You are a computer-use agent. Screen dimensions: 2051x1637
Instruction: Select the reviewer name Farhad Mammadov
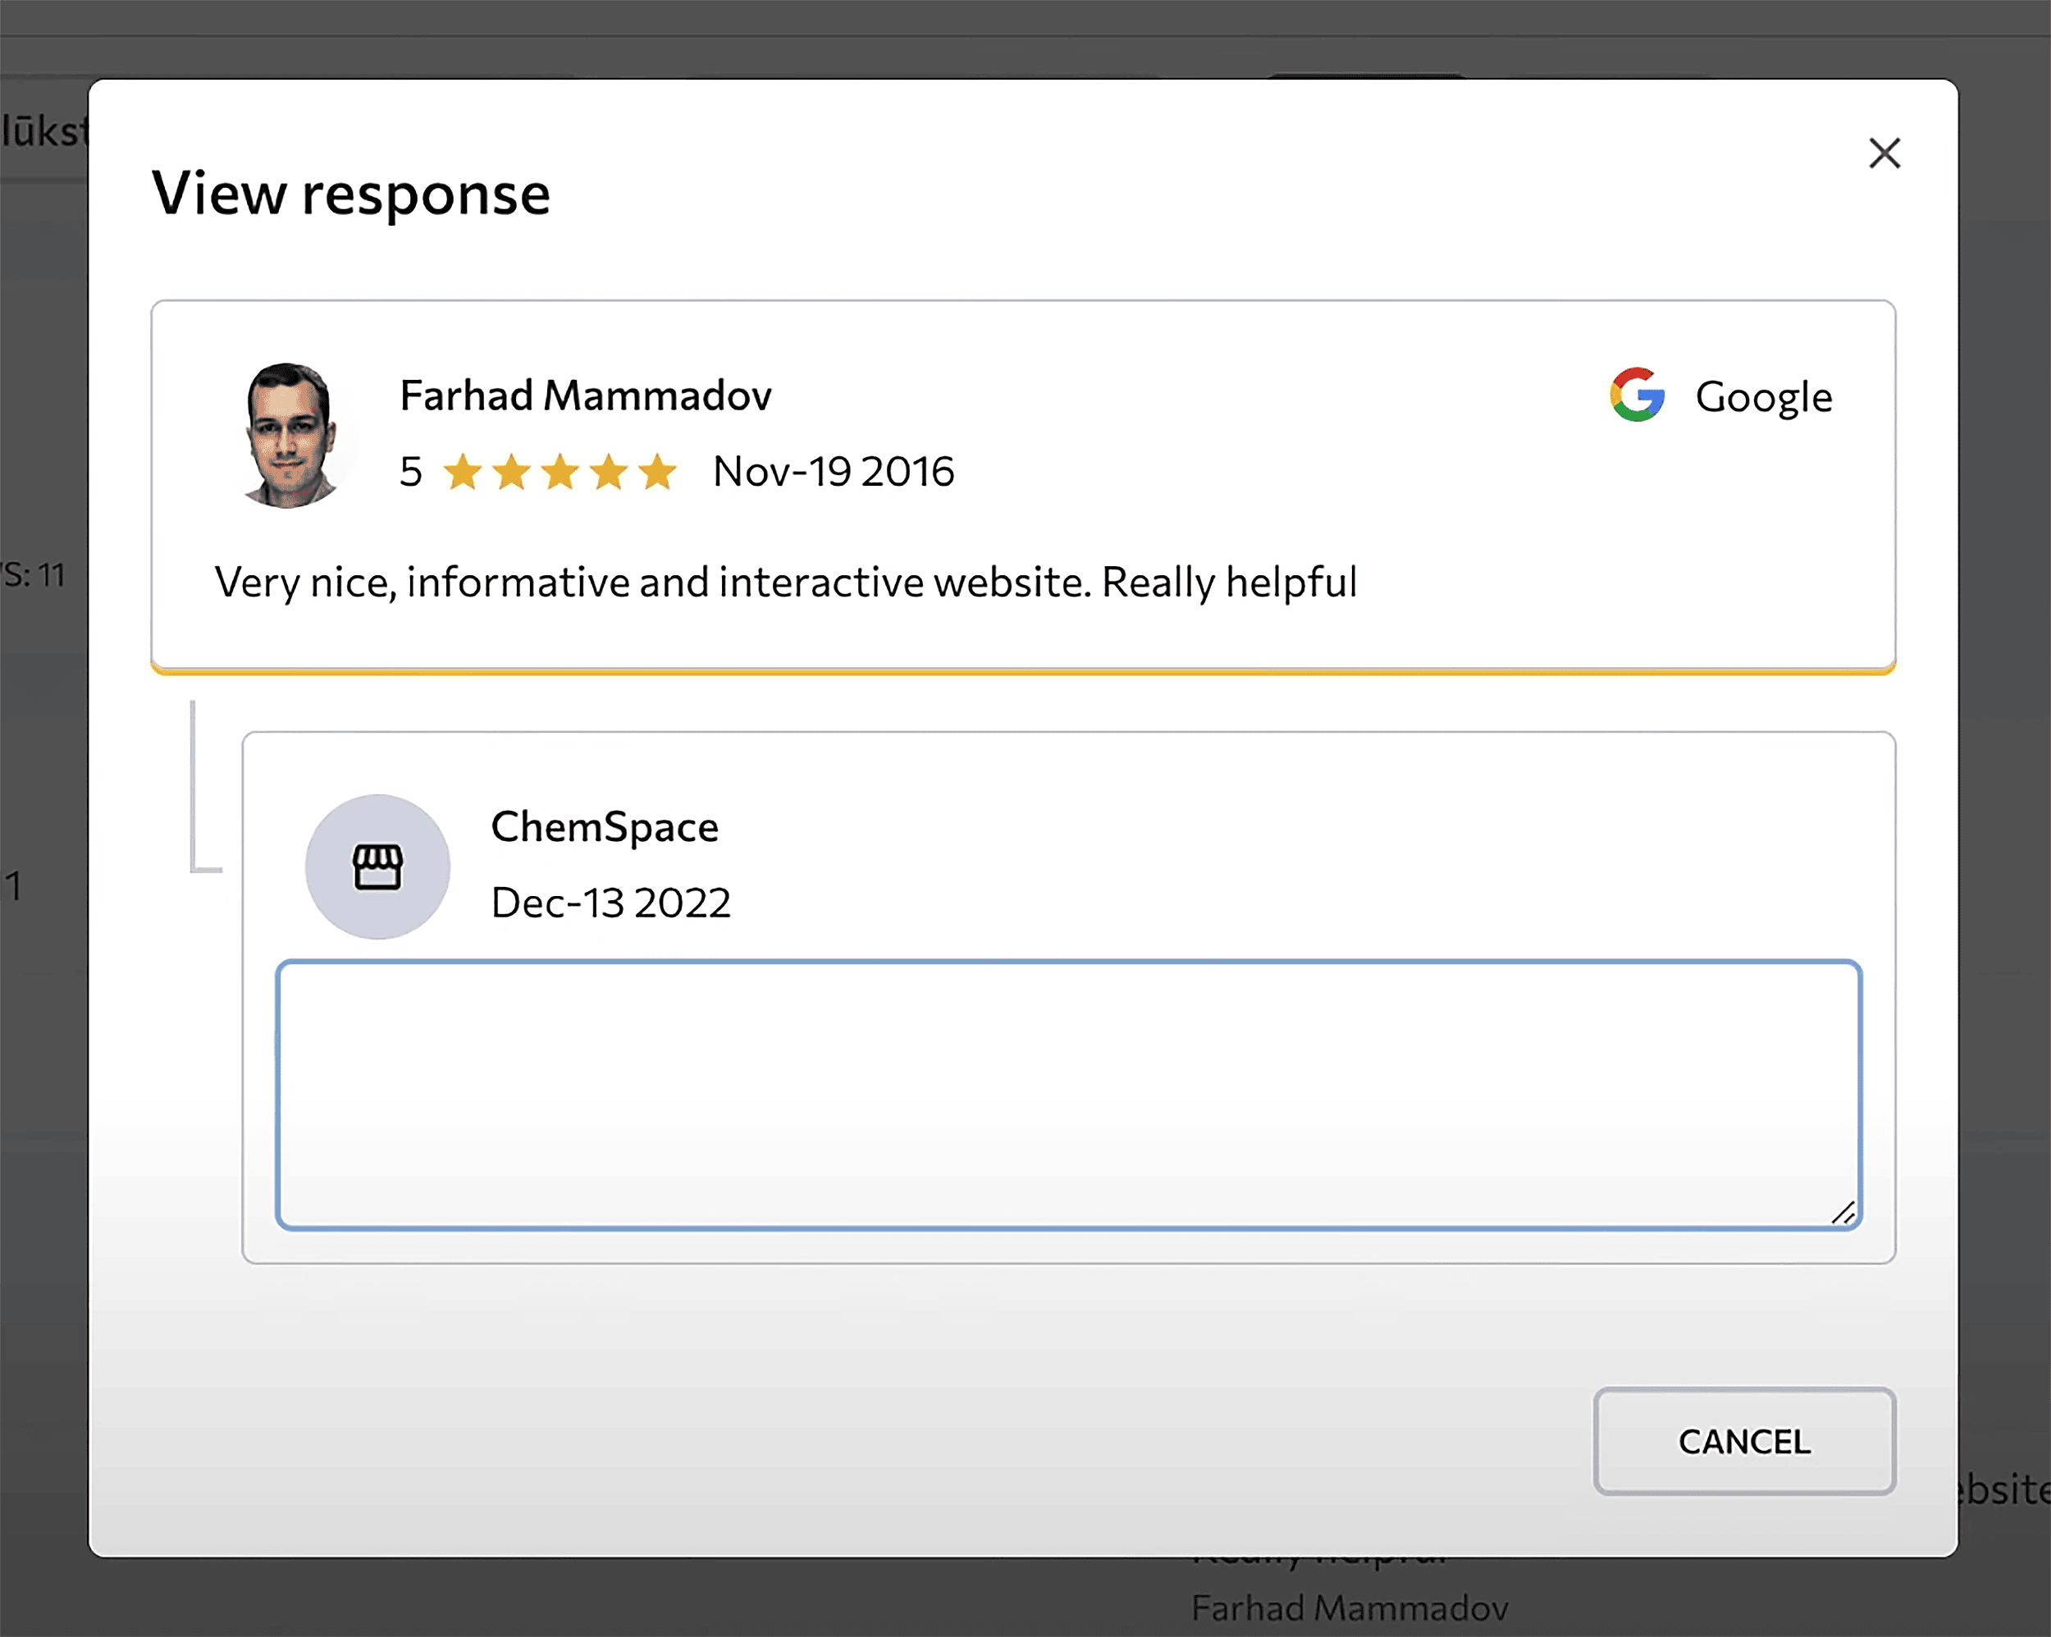coord(586,394)
